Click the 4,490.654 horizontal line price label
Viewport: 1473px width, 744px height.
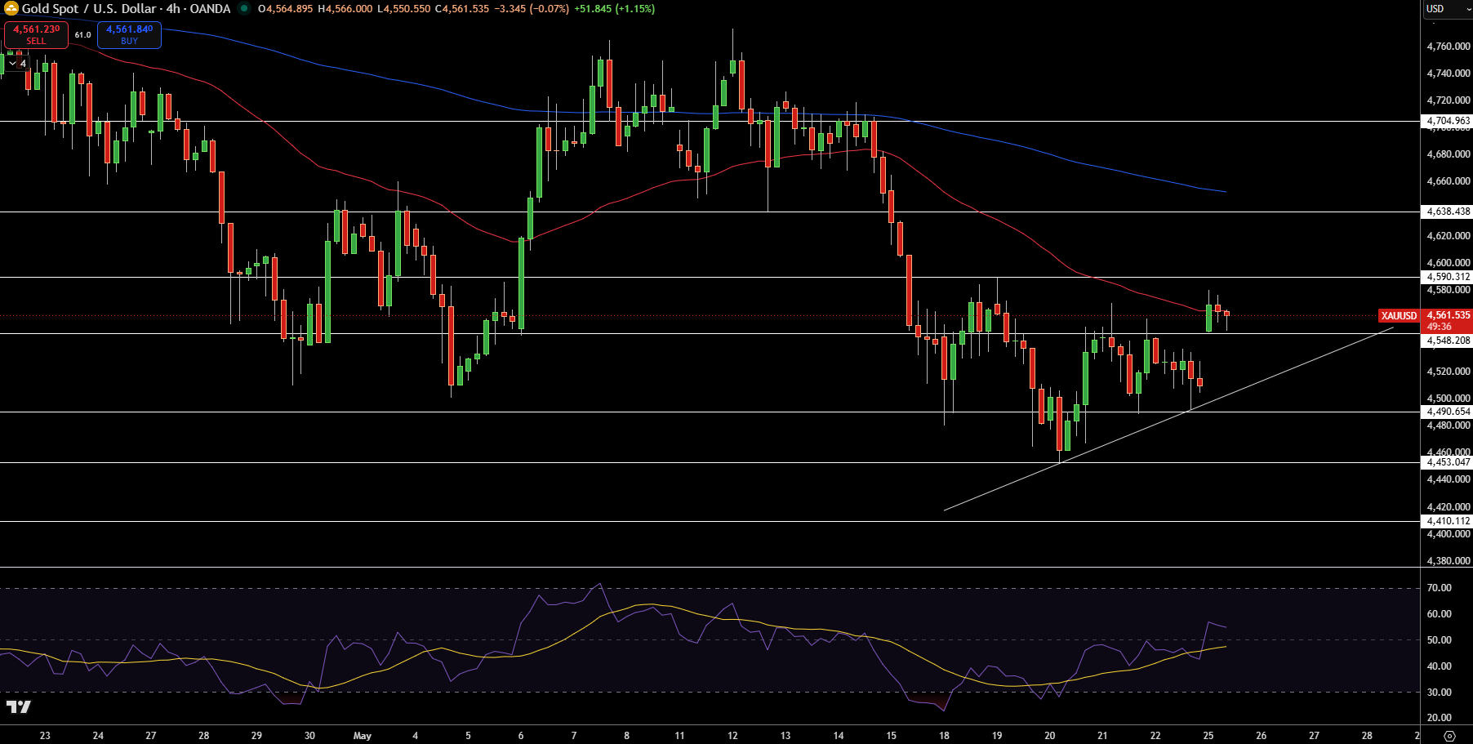click(1448, 412)
